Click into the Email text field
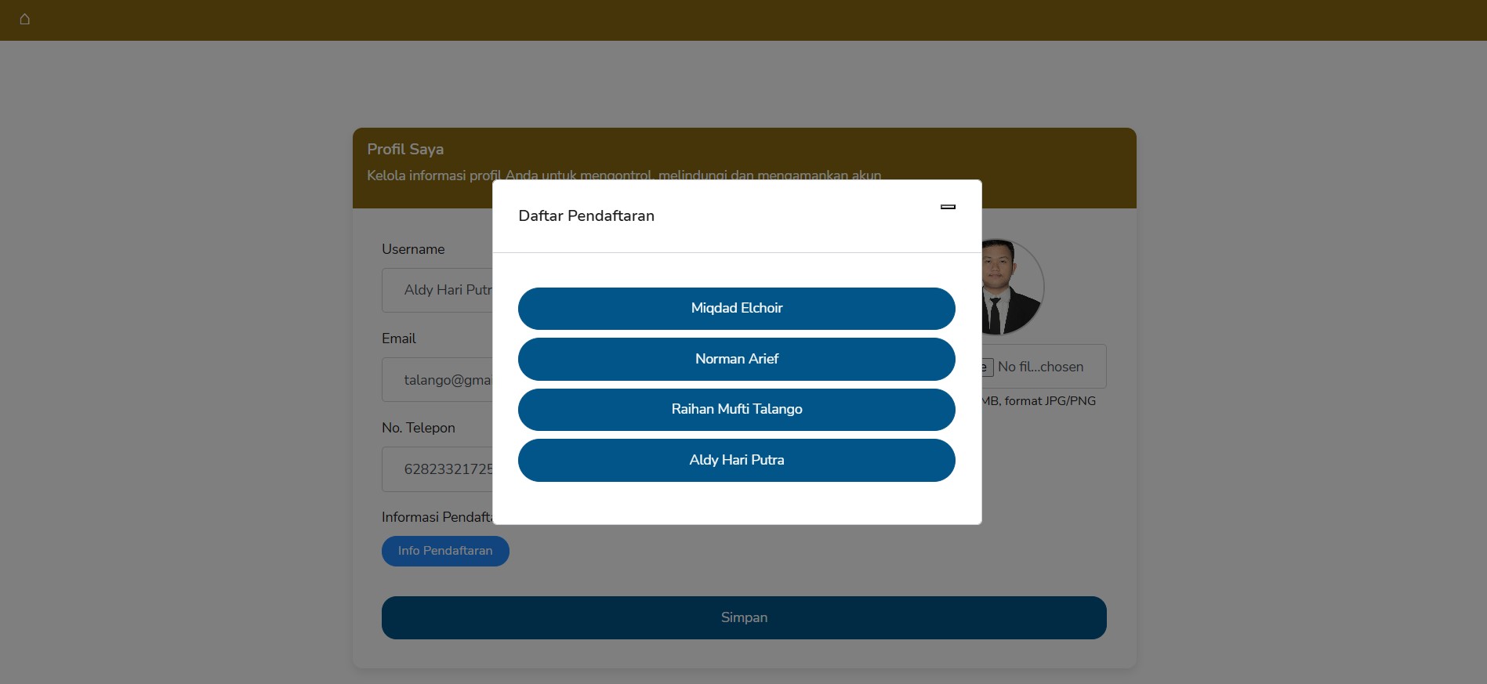 (x=437, y=380)
